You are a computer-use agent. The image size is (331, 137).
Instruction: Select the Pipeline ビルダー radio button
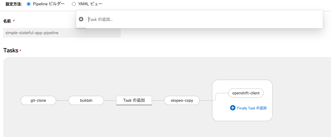coord(29,4)
